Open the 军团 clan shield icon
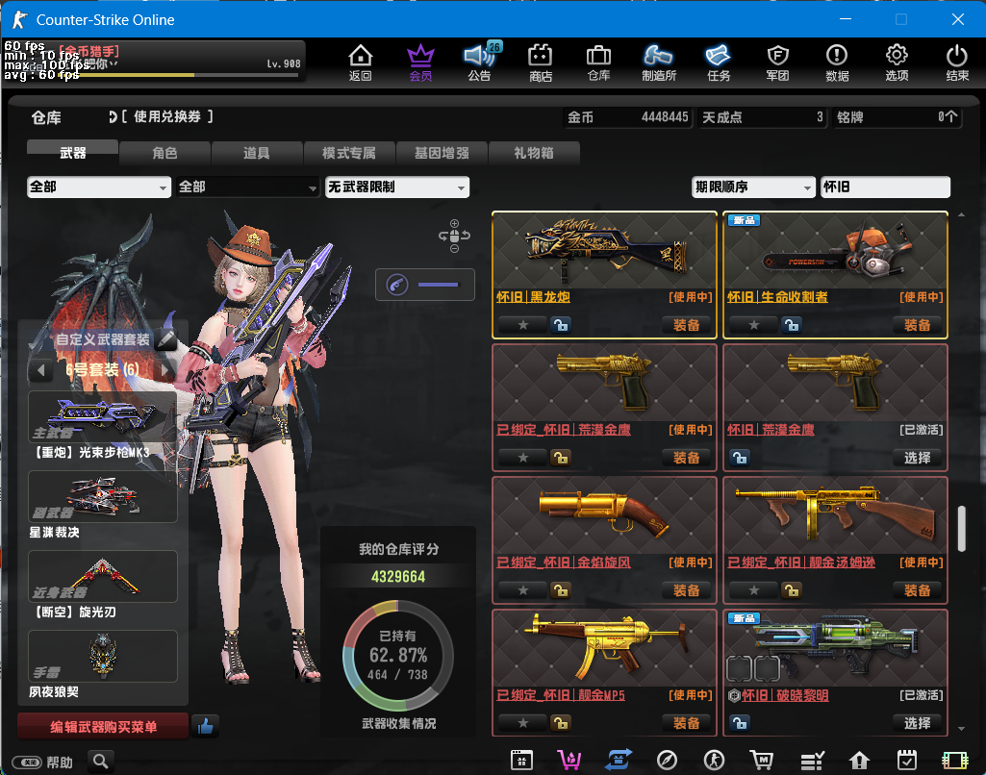Viewport: 986px width, 775px height. tap(778, 62)
